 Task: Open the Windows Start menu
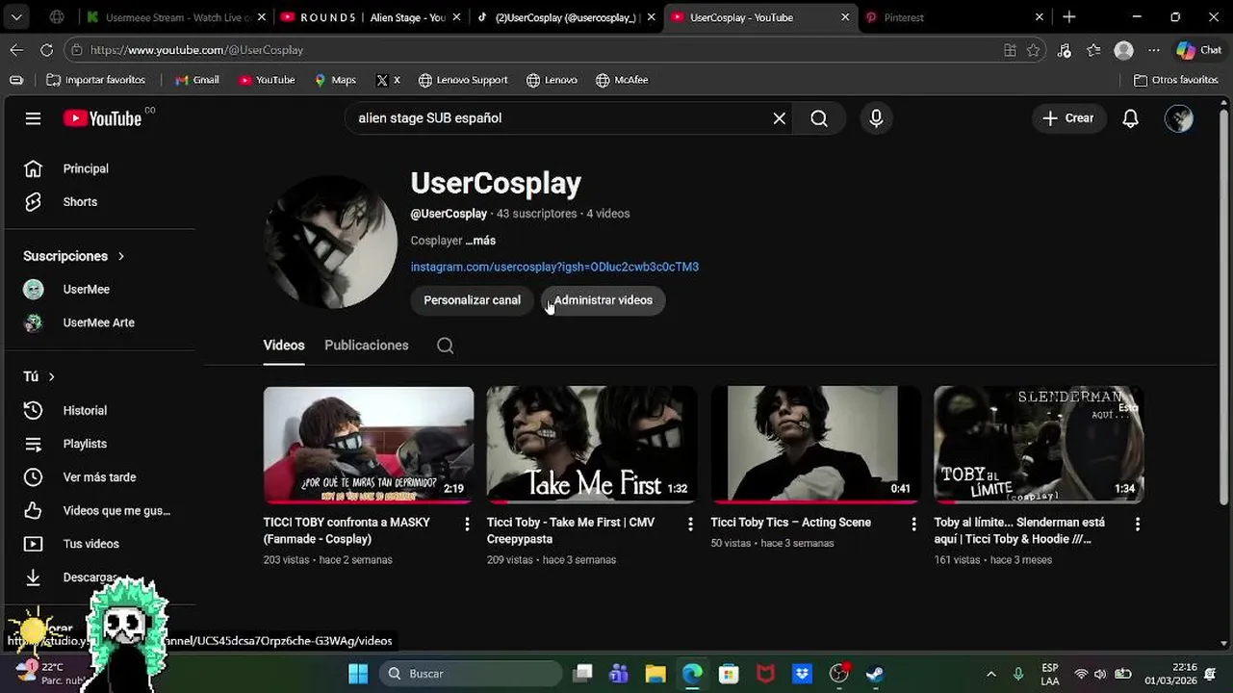358,674
